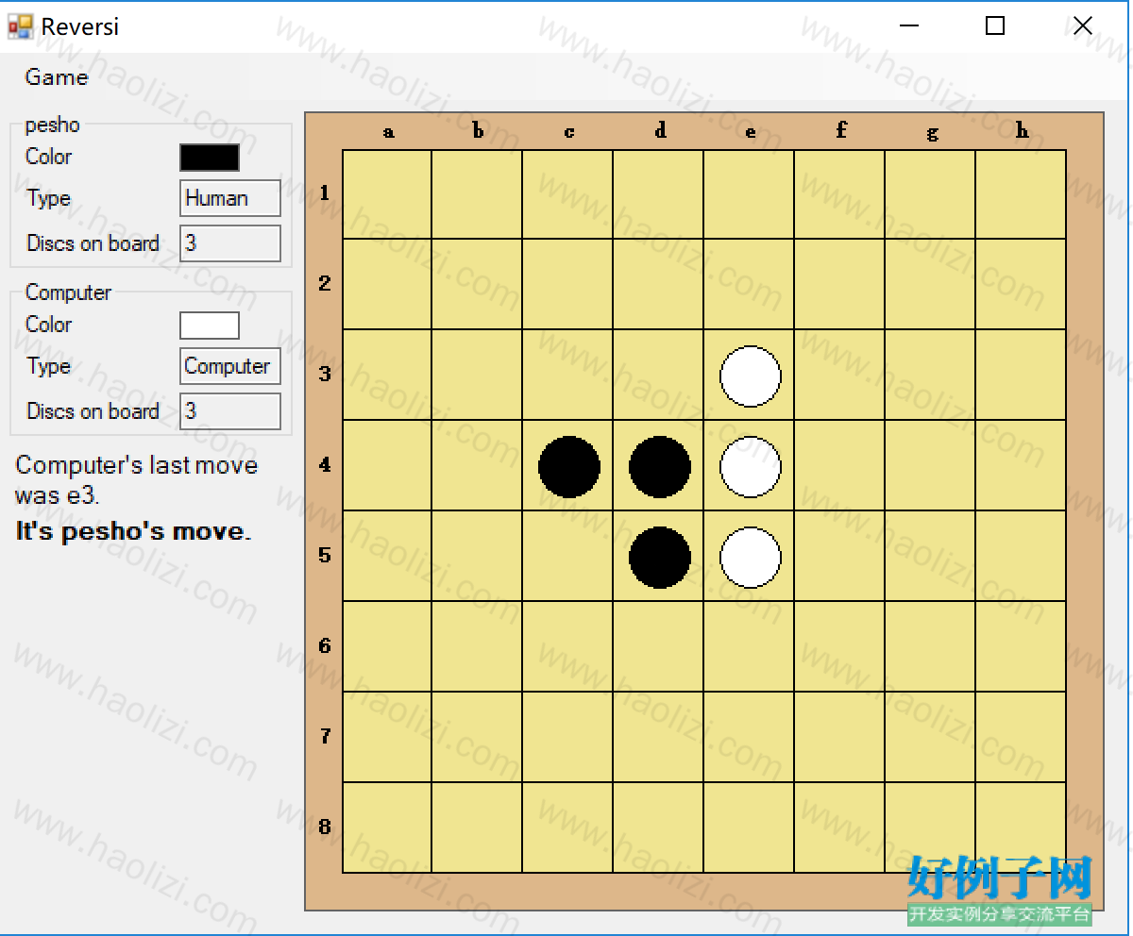This screenshot has height=936, width=1133.
Task: Click the black disc on c4
Action: click(569, 466)
